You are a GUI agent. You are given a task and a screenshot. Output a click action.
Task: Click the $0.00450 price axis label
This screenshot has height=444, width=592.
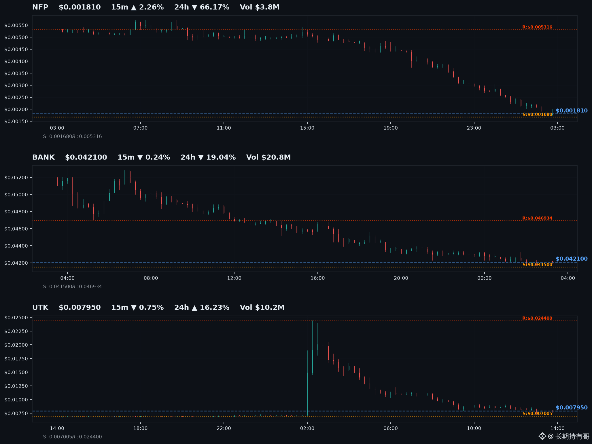tap(16, 49)
